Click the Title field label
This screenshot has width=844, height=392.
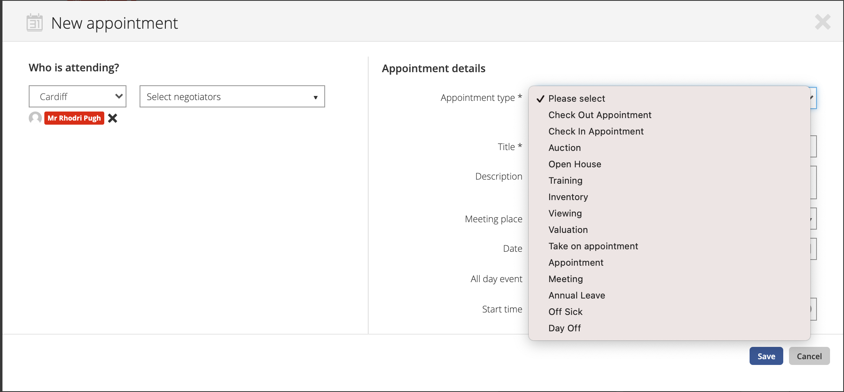510,147
